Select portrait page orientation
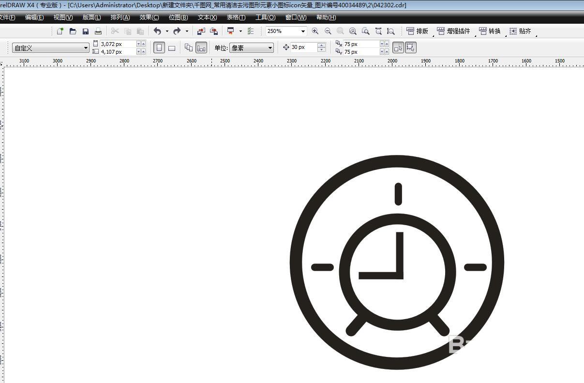 [x=159, y=47]
